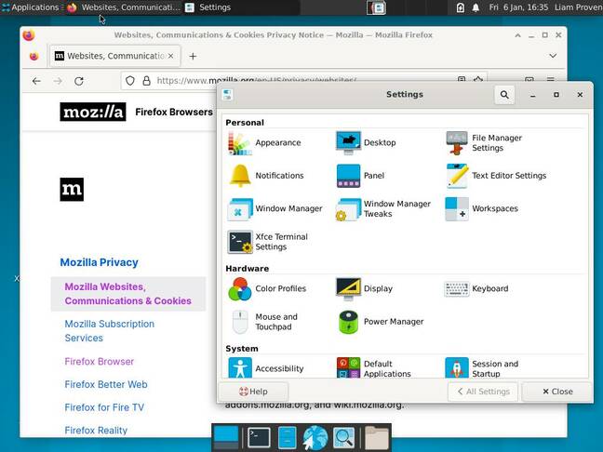The image size is (603, 452).
Task: Open the Applications menu in top panel
Action: 31,7
